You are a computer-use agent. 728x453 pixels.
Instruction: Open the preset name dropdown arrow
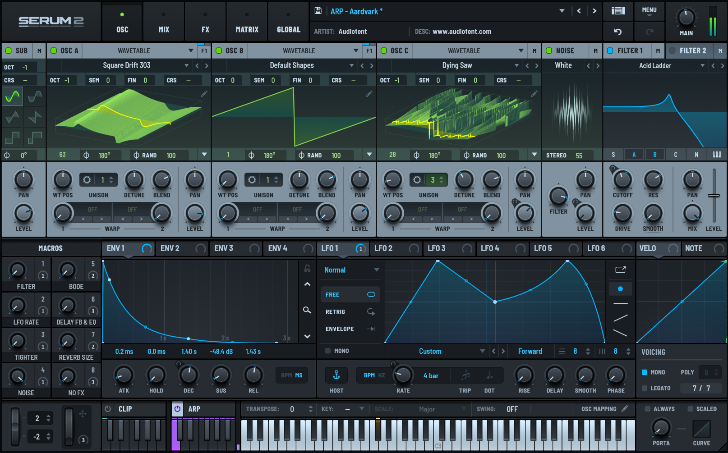562,11
